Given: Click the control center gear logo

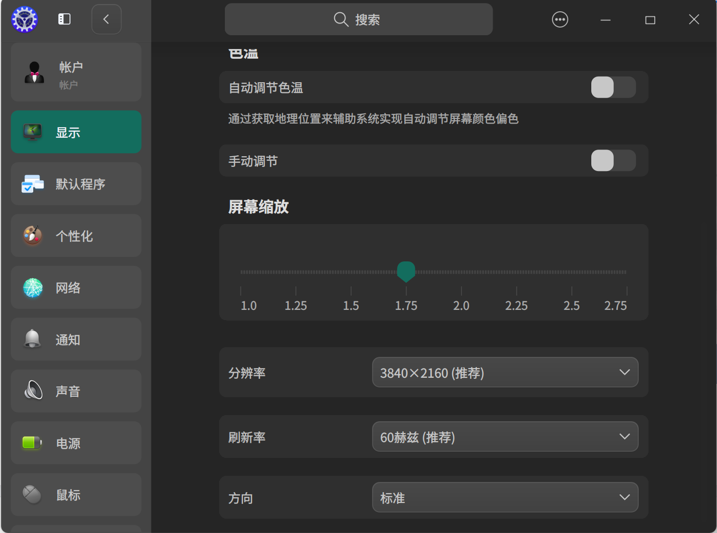Looking at the screenshot, I should point(24,19).
